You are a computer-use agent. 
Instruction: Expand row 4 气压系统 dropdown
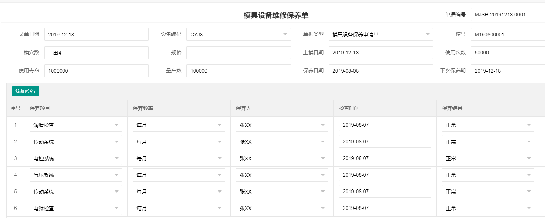(76, 175)
